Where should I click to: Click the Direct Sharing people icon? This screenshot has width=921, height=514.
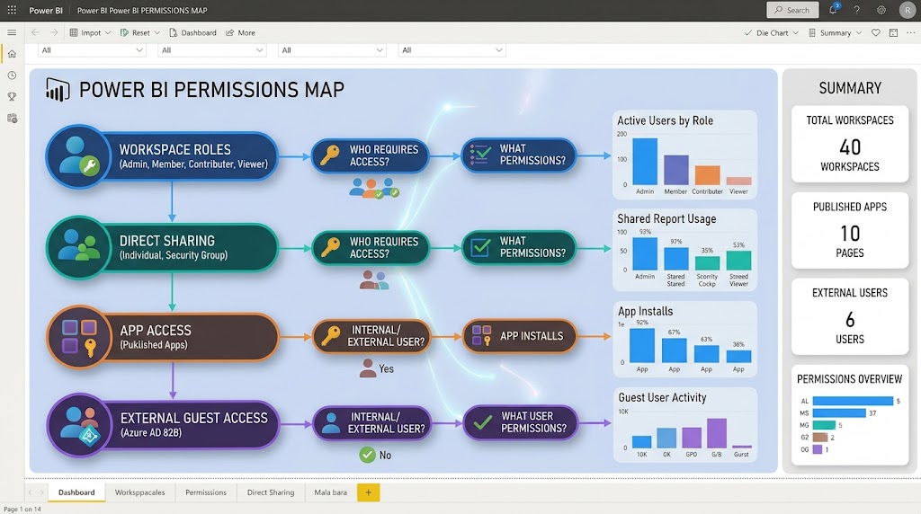click(x=79, y=246)
